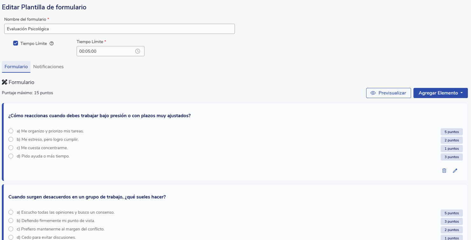Viewport: 471px width, 240px height.
Task: Select option 'a) Me organizo y priorizo mis tareas'
Action: (11, 131)
